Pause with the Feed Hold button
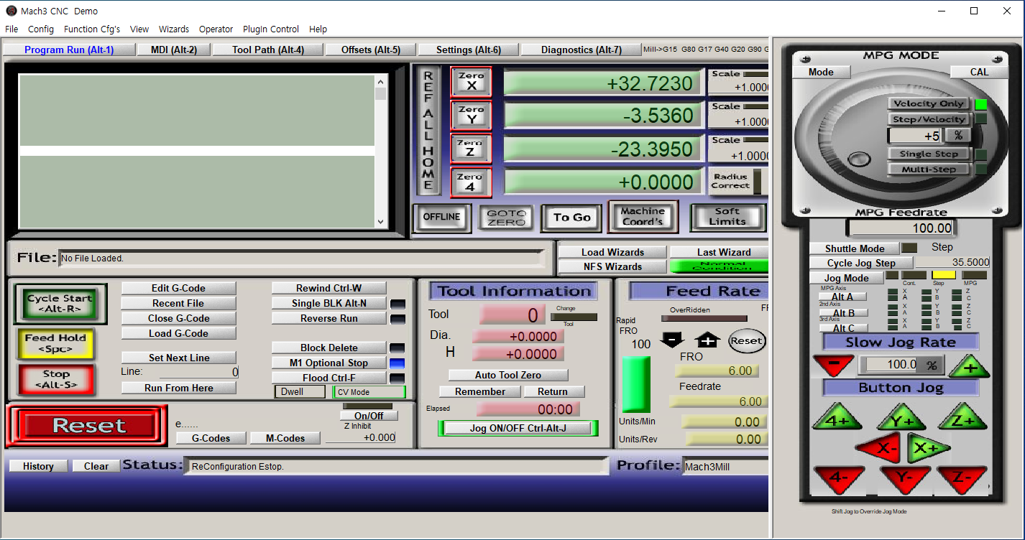 [x=55, y=343]
